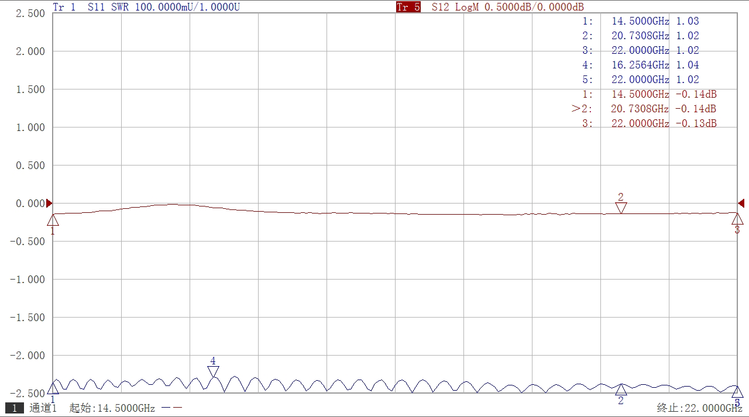The height and width of the screenshot is (417, 749).
Task: Click right red reference level pointer
Action: click(x=741, y=204)
